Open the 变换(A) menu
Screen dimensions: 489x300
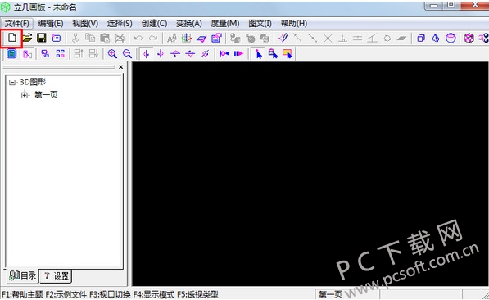point(189,24)
